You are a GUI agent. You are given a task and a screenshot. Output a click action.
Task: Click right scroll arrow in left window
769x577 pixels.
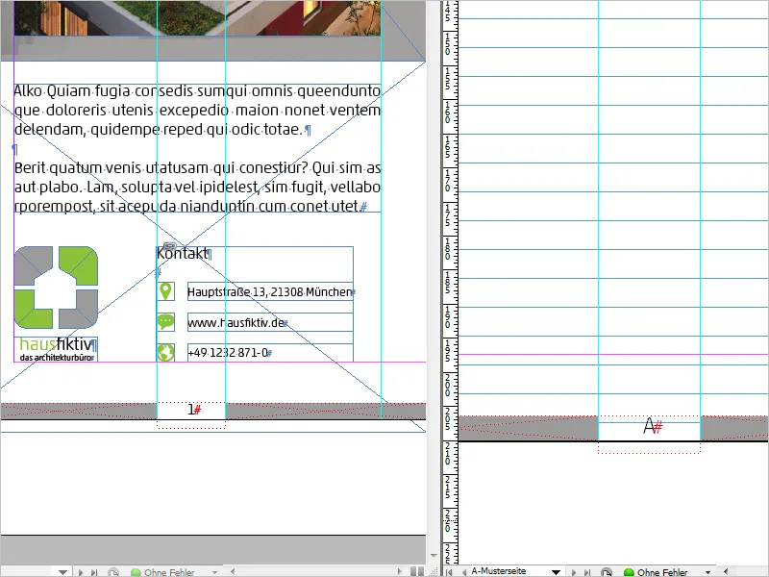399,571
